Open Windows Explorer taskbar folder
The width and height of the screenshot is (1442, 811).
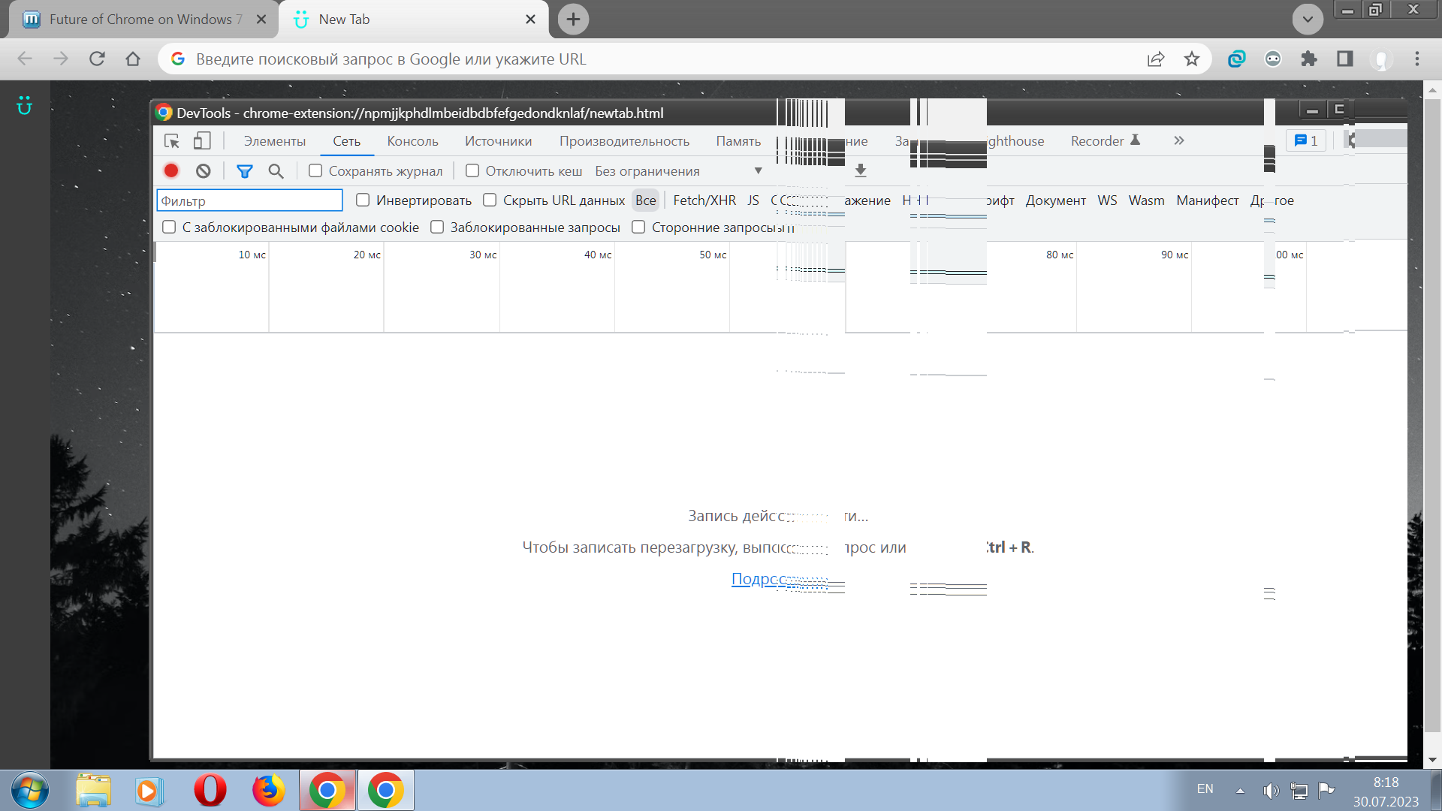(93, 790)
